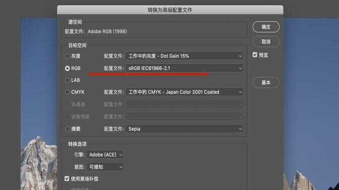Click the 取消 cancel button

click(266, 42)
